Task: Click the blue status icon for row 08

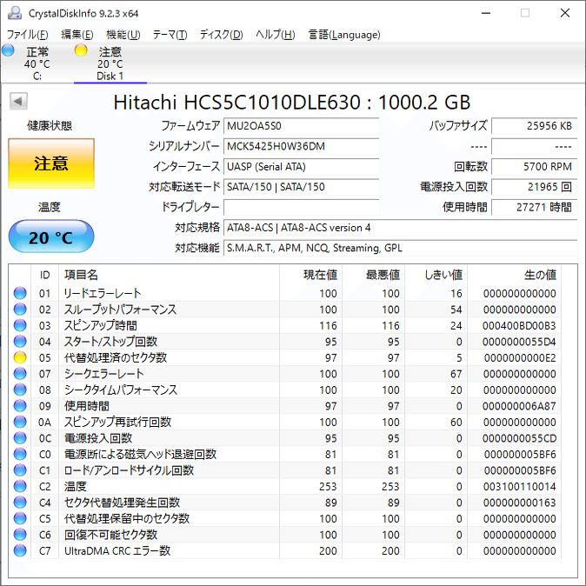Action: coord(20,390)
